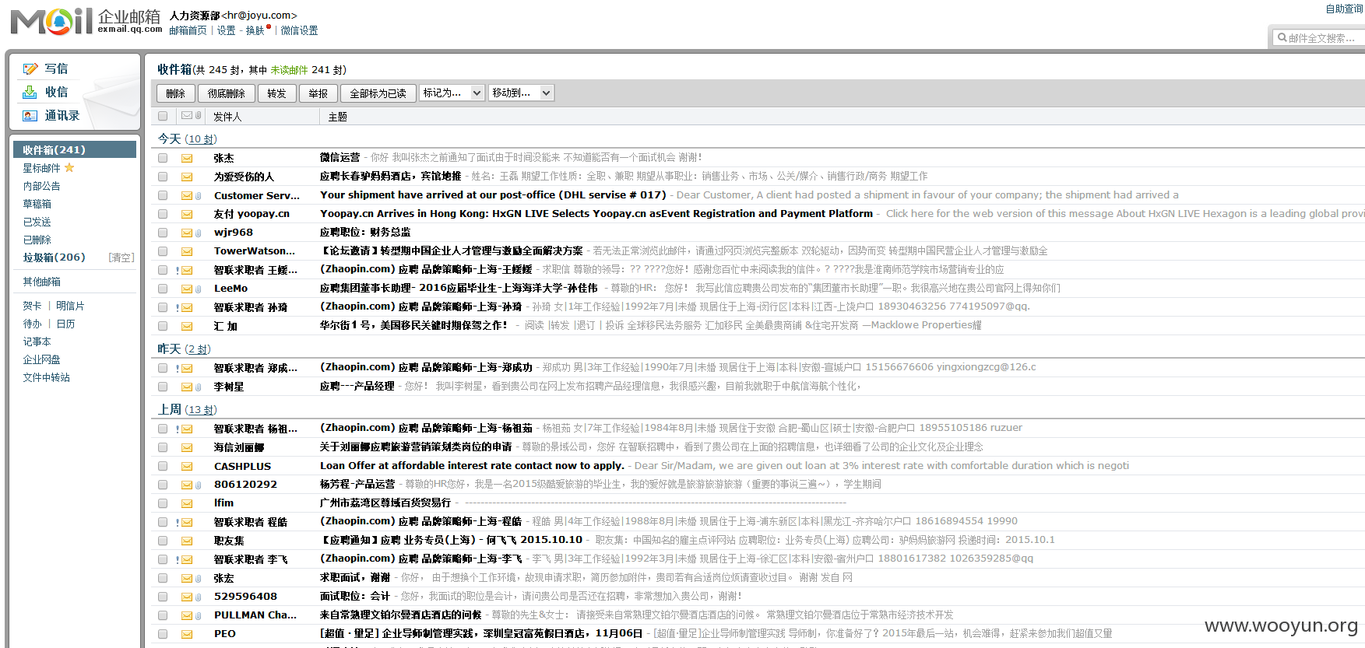Image resolution: width=1365 pixels, height=648 pixels.
Task: Click the 微信设置 link
Action: click(299, 30)
